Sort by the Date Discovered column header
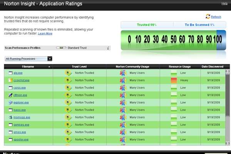Image resolution: width=231 pixels, height=154 pixels. pos(213,67)
